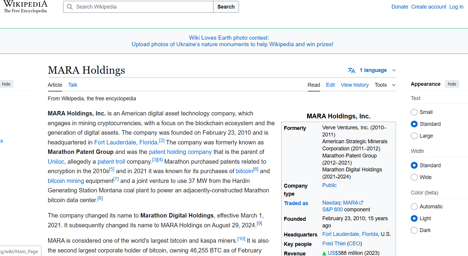The height and width of the screenshot is (256, 468).
Task: Open the Edit tab
Action: [x=330, y=85]
